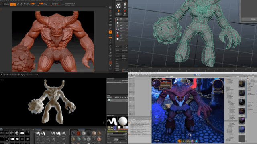The height and width of the screenshot is (144, 257).
Task: Open the Help menu in Unity
Action: [156, 73]
